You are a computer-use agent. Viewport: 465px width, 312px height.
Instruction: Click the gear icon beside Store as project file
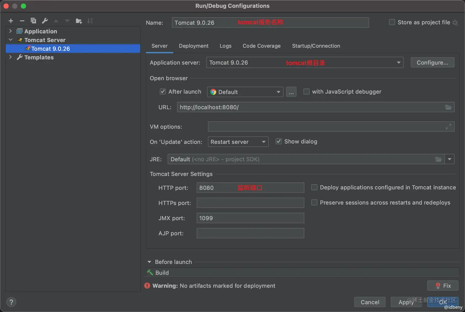point(455,22)
